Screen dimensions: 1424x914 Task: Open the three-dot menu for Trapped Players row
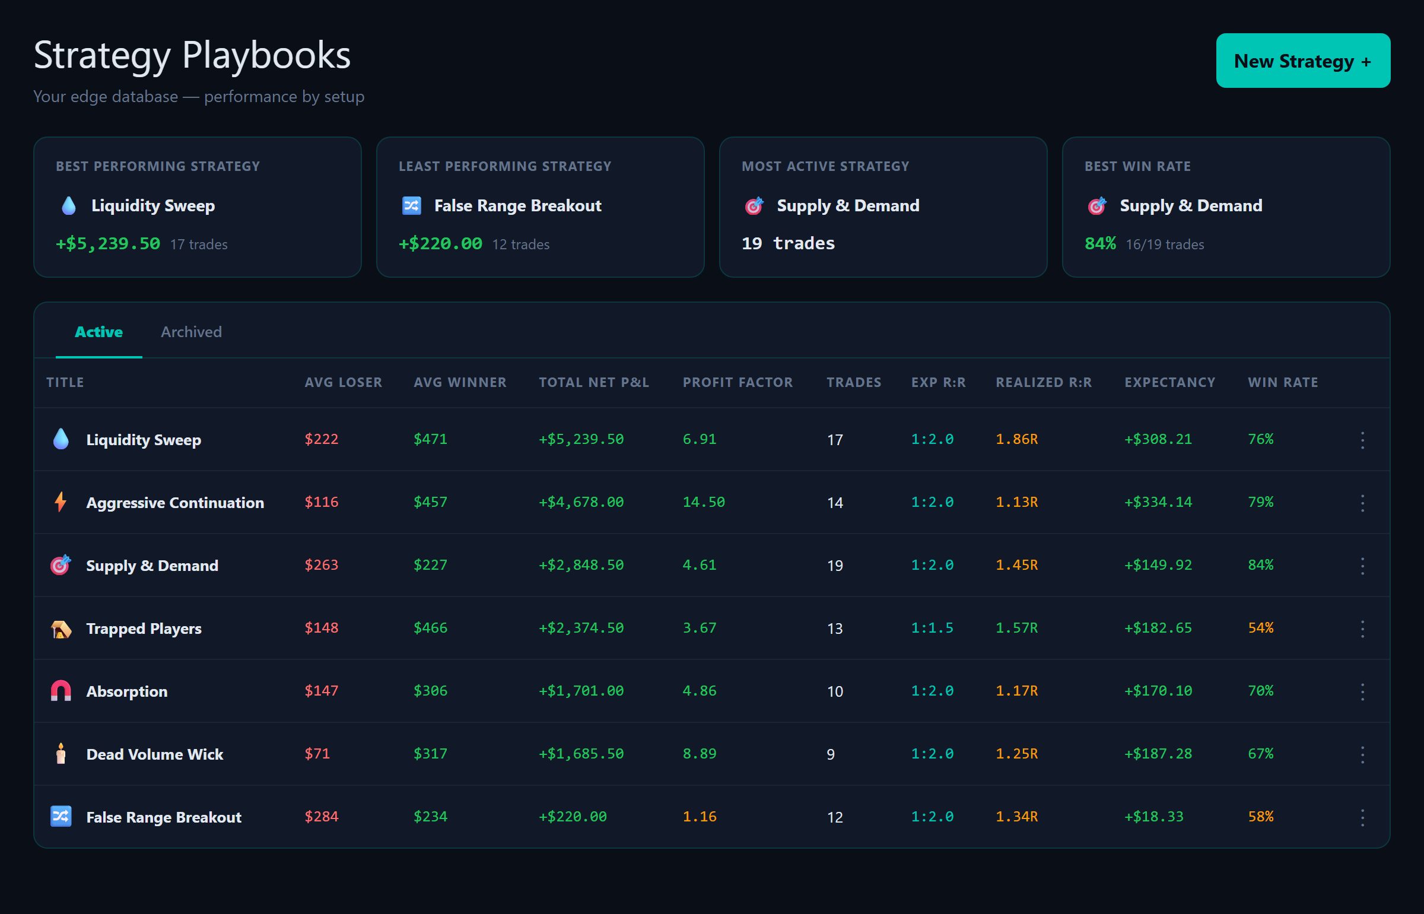tap(1362, 629)
